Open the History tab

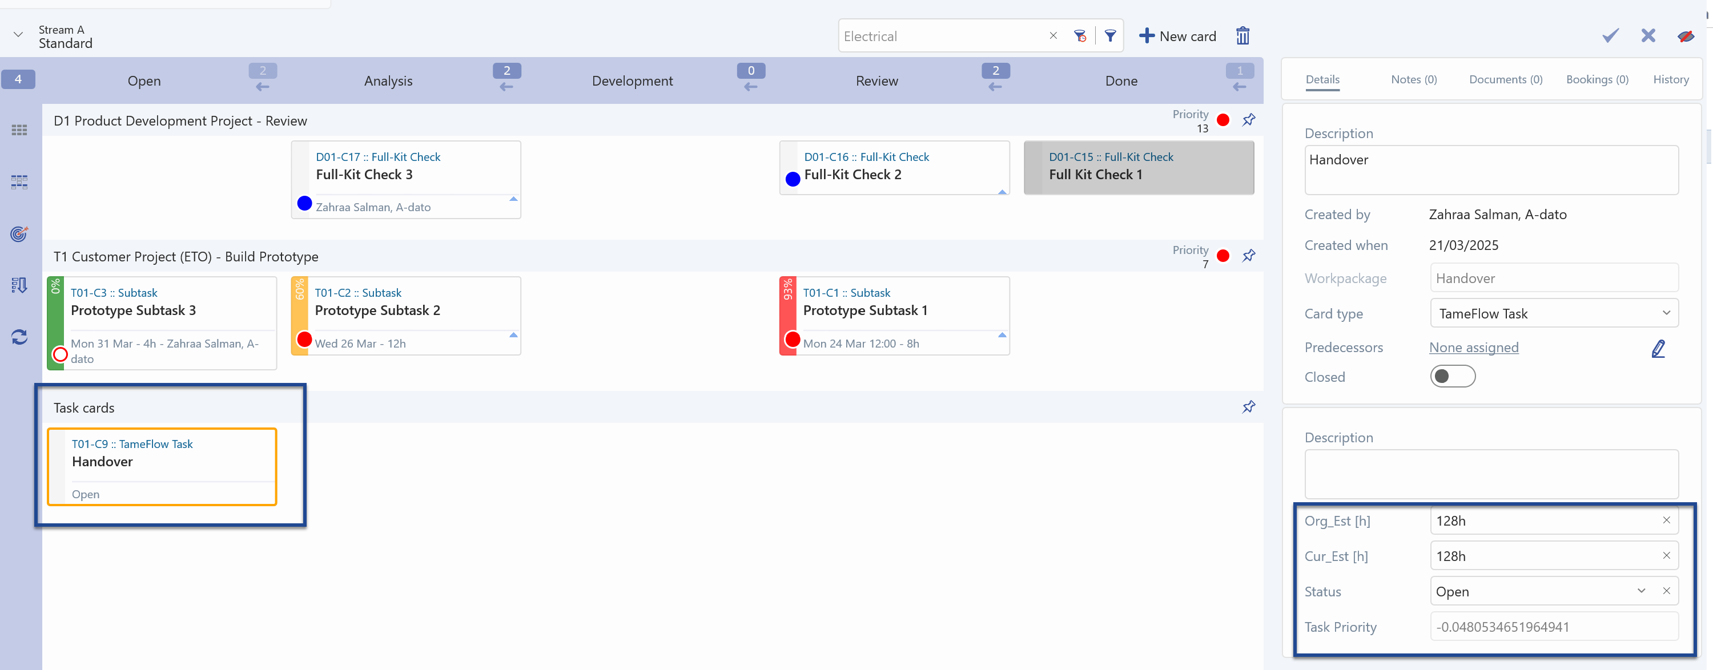coord(1670,80)
